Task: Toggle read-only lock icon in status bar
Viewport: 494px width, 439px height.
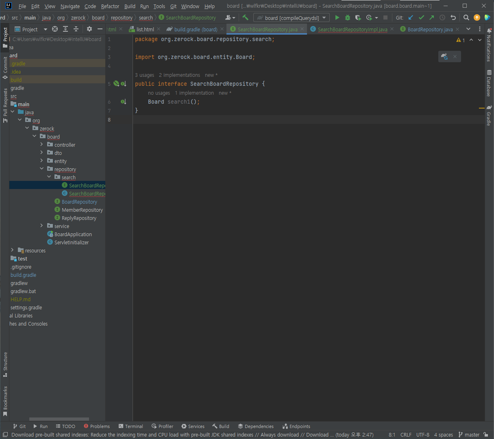Action: pos(486,435)
